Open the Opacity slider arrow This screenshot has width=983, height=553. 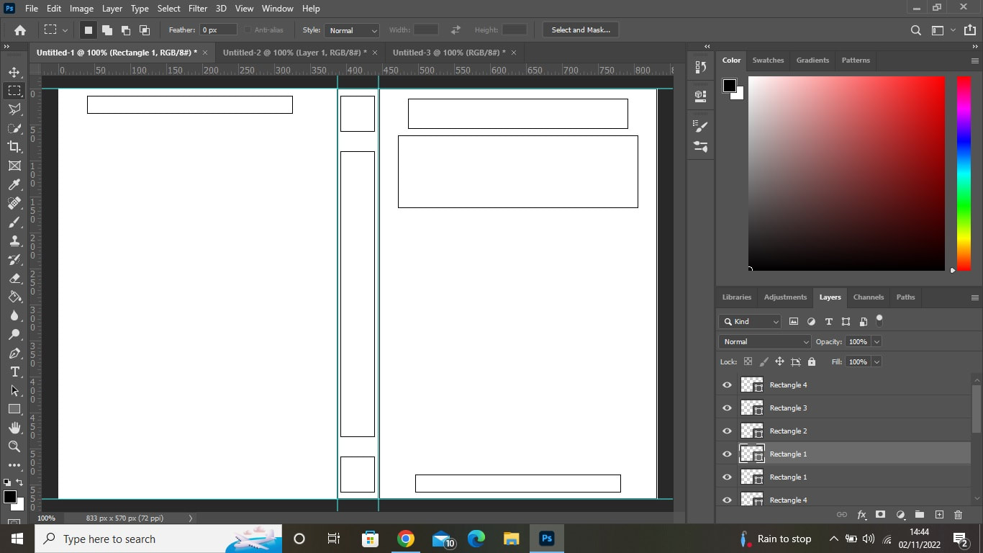point(876,341)
